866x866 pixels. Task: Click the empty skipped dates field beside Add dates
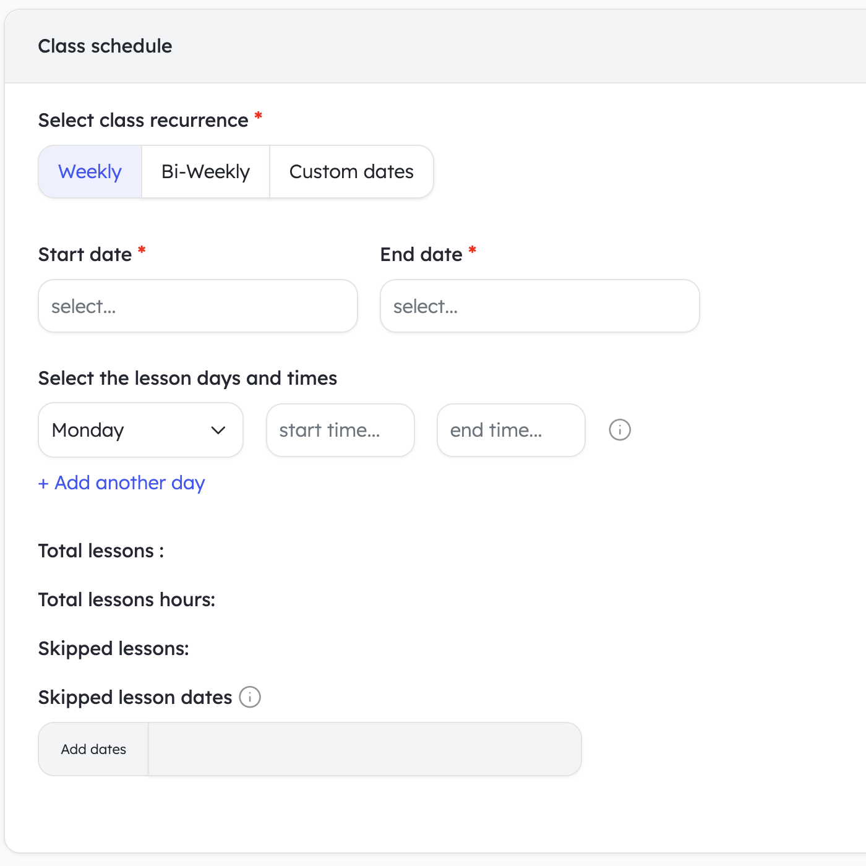(365, 749)
